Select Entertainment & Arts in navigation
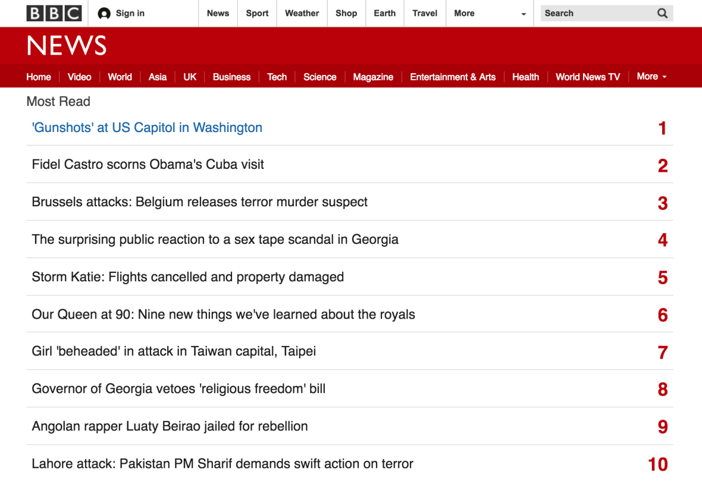The width and height of the screenshot is (702, 481). click(452, 77)
